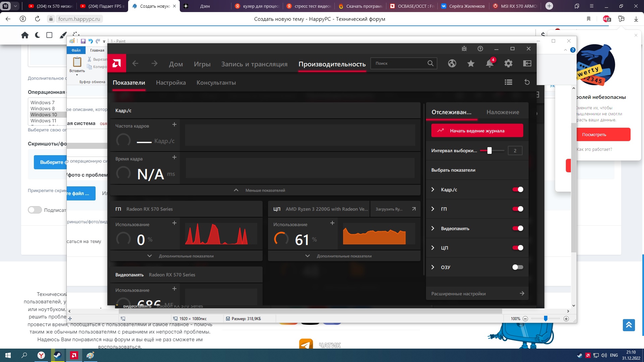
Task: Switch metrics to list view icon
Action: pyautogui.click(x=508, y=82)
